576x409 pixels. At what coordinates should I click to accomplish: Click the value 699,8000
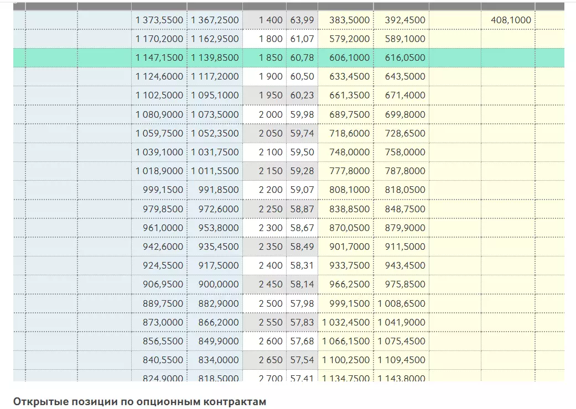405,114
